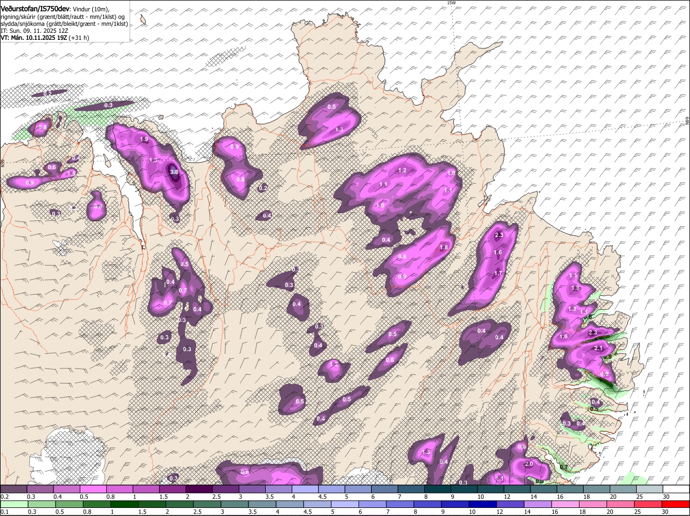
Task: Click the '1.7' precipitation value on the map
Action: [498, 274]
